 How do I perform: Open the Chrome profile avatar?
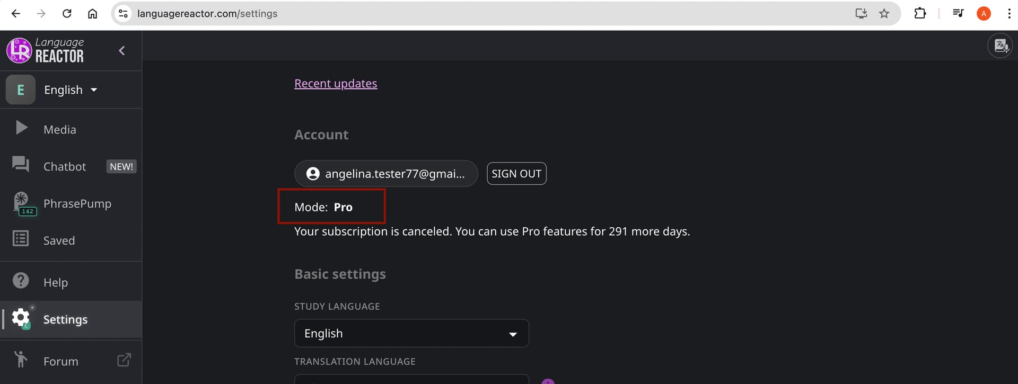click(x=984, y=14)
